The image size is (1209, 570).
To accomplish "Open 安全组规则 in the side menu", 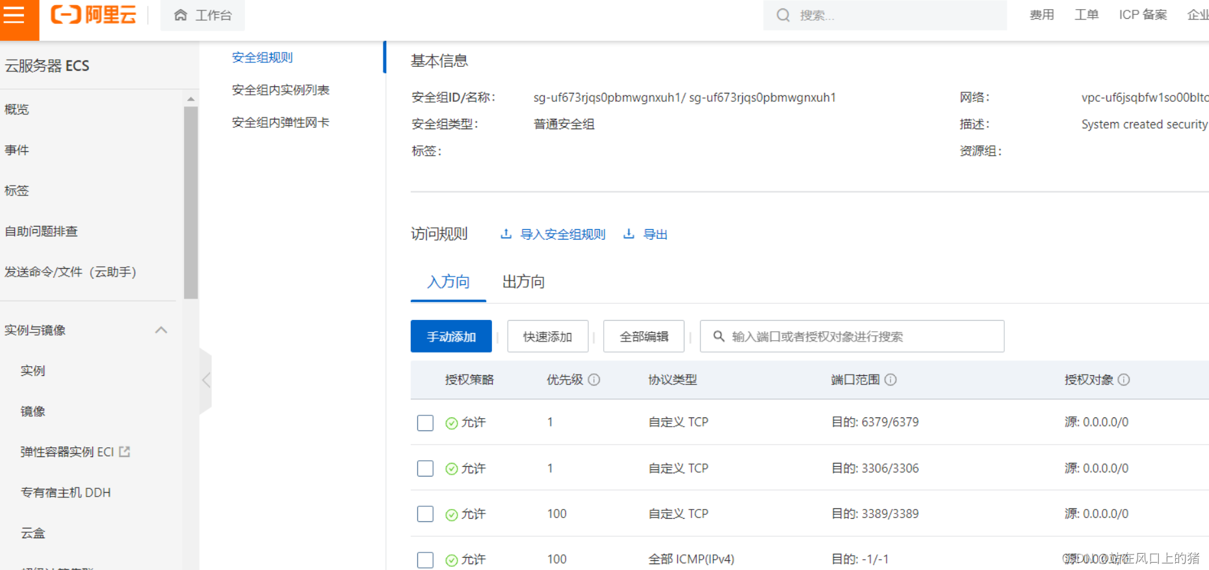I will 263,57.
